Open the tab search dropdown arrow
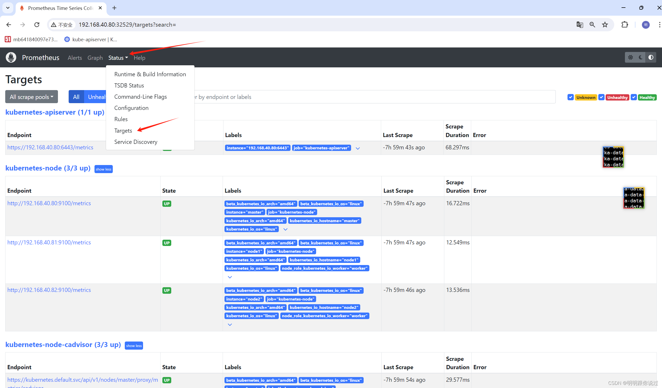This screenshot has height=388, width=662. [x=8, y=8]
